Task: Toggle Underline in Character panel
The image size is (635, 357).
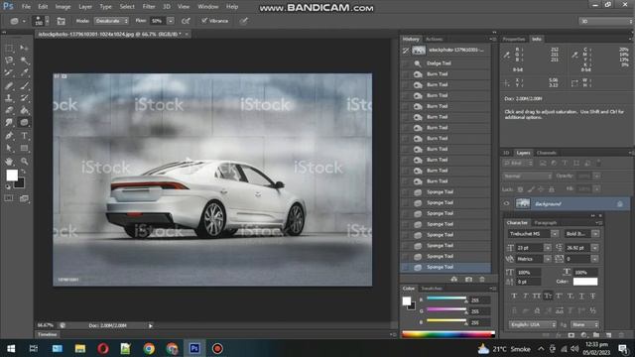Action: [581, 297]
